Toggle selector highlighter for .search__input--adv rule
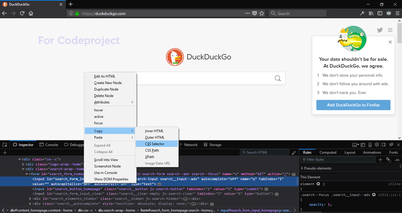 point(374,195)
